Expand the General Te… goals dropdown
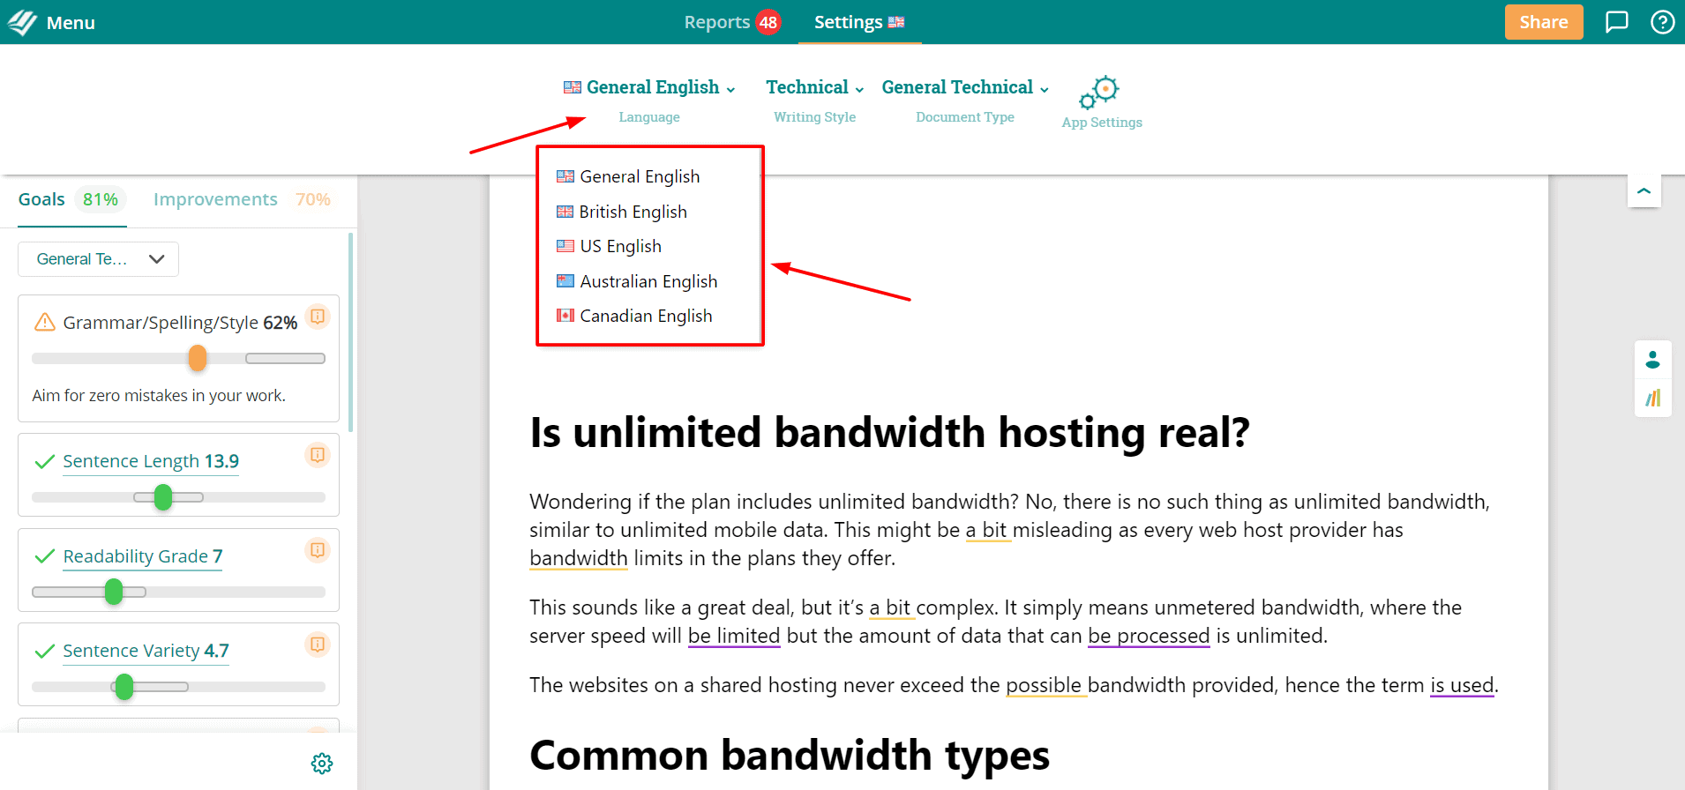Viewport: 1685px width, 790px height. point(99,259)
